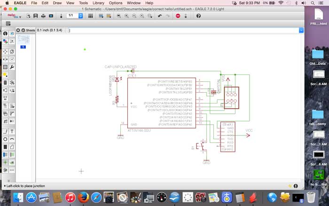This screenshot has width=329, height=206.
Task: Select the Copy tool
Action: coord(12,52)
